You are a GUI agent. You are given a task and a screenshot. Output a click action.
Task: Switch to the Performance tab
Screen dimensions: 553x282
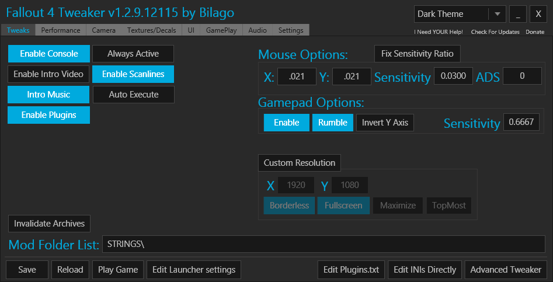tap(61, 30)
